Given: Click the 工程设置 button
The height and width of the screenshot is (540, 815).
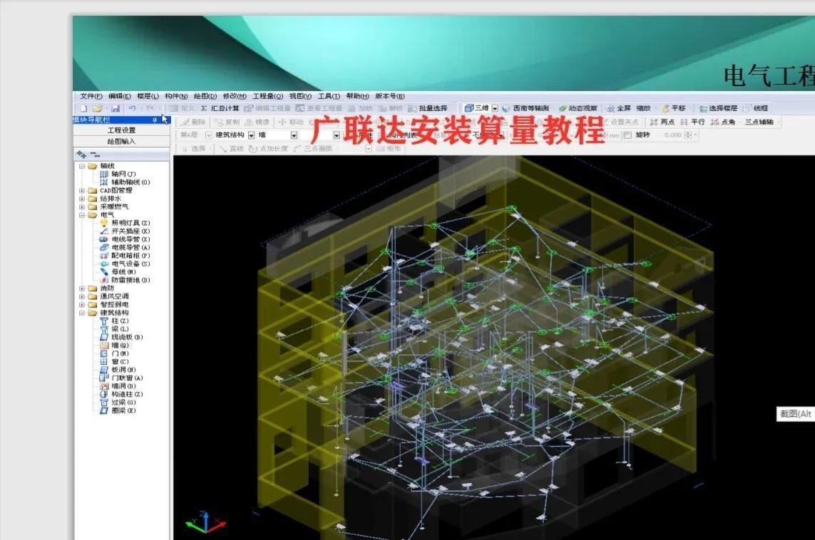Looking at the screenshot, I should [x=121, y=130].
